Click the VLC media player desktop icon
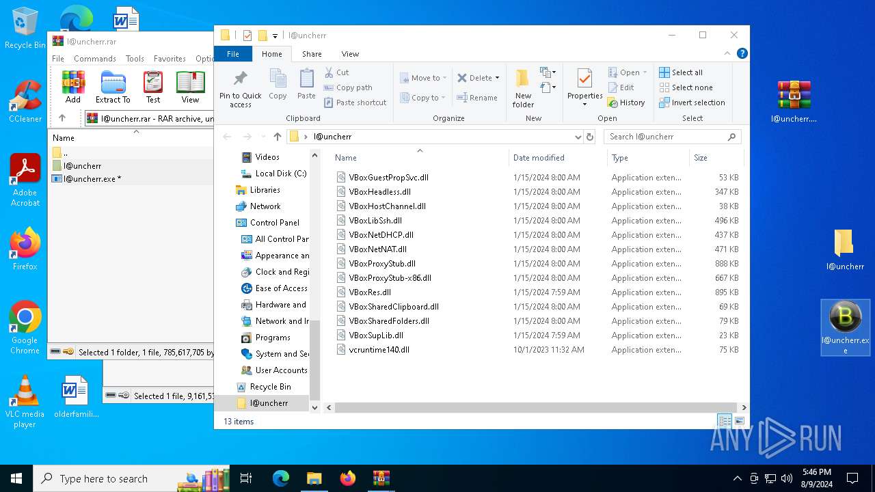This screenshot has width=875, height=492. (x=25, y=402)
